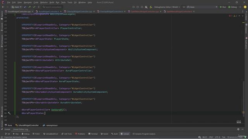The width and height of the screenshot is (248, 139).
Task: Open the Commit side panel
Action: tap(2, 27)
